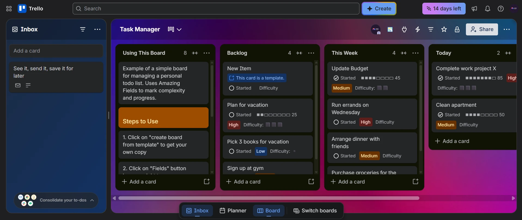Create card from template in Using This Board
The width and height of the screenshot is (522, 220).
207,182
